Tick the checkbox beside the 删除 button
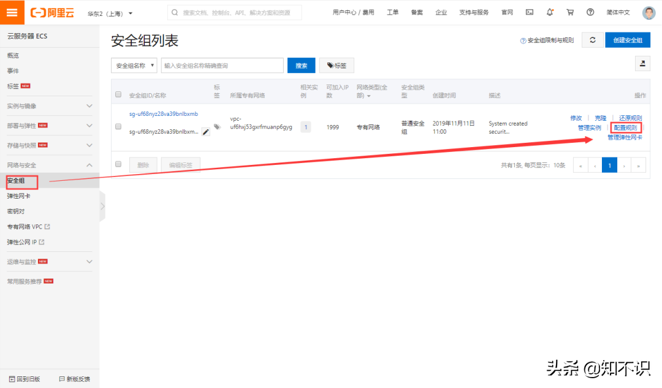 (x=118, y=164)
